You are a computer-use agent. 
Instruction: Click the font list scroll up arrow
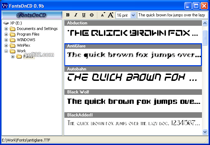click(x=205, y=23)
